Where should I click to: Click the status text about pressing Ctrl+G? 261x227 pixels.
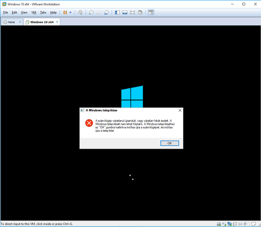(x=36, y=224)
